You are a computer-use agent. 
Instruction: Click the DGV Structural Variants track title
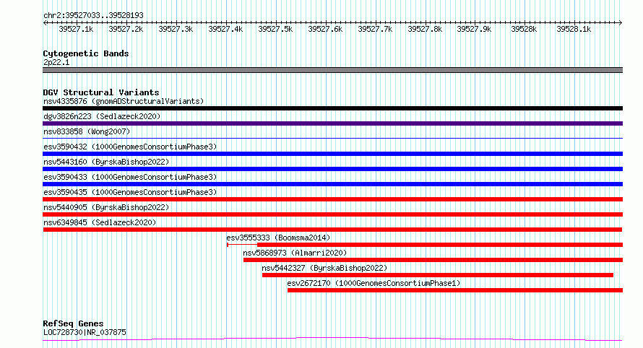pyautogui.click(x=101, y=92)
